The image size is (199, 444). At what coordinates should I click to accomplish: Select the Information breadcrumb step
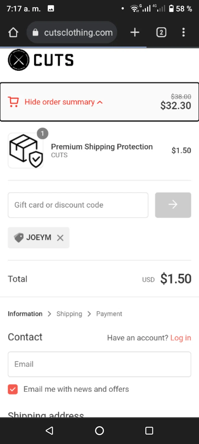tap(25, 314)
